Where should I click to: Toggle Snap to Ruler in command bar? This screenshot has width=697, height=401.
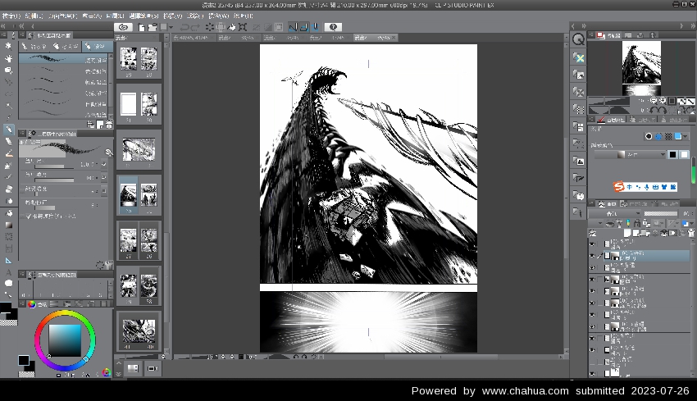coord(293,27)
